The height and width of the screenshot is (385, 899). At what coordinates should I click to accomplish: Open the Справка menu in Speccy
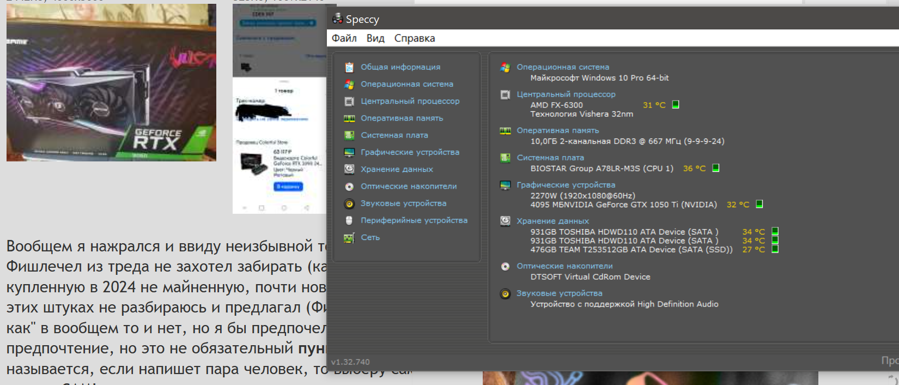(x=415, y=38)
